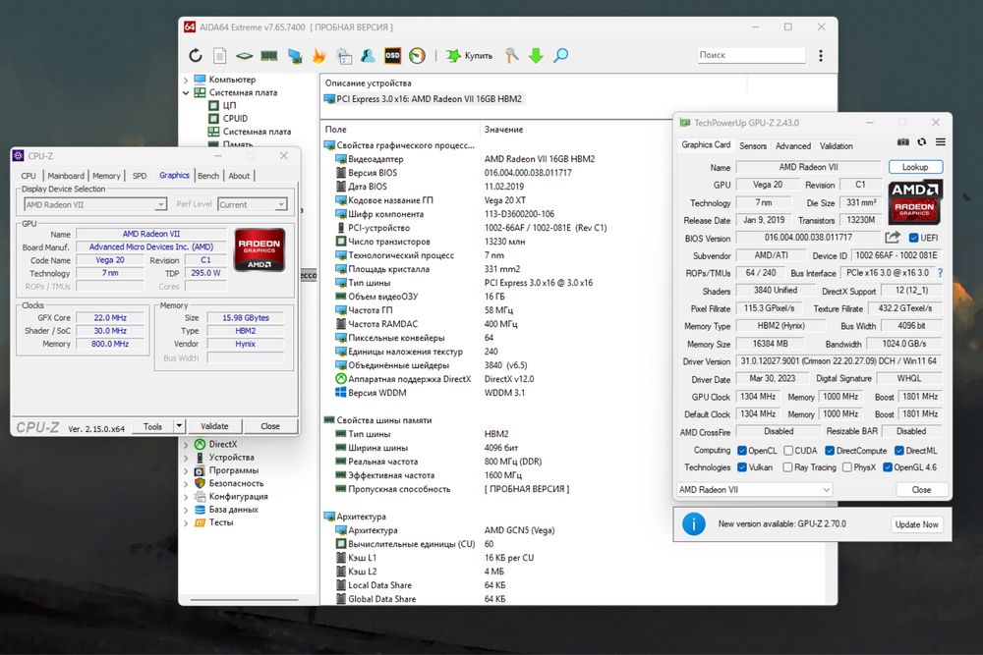Click the green download arrow icon
Image resolution: width=983 pixels, height=655 pixels.
tap(536, 56)
